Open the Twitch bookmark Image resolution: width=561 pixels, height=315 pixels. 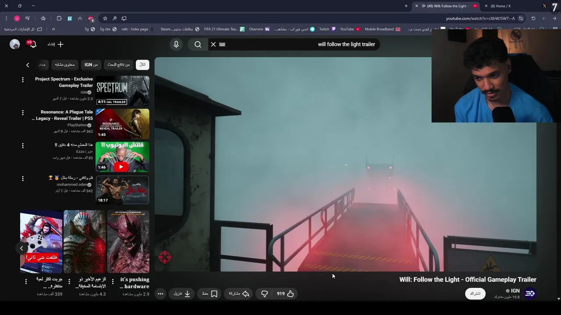[327, 29]
